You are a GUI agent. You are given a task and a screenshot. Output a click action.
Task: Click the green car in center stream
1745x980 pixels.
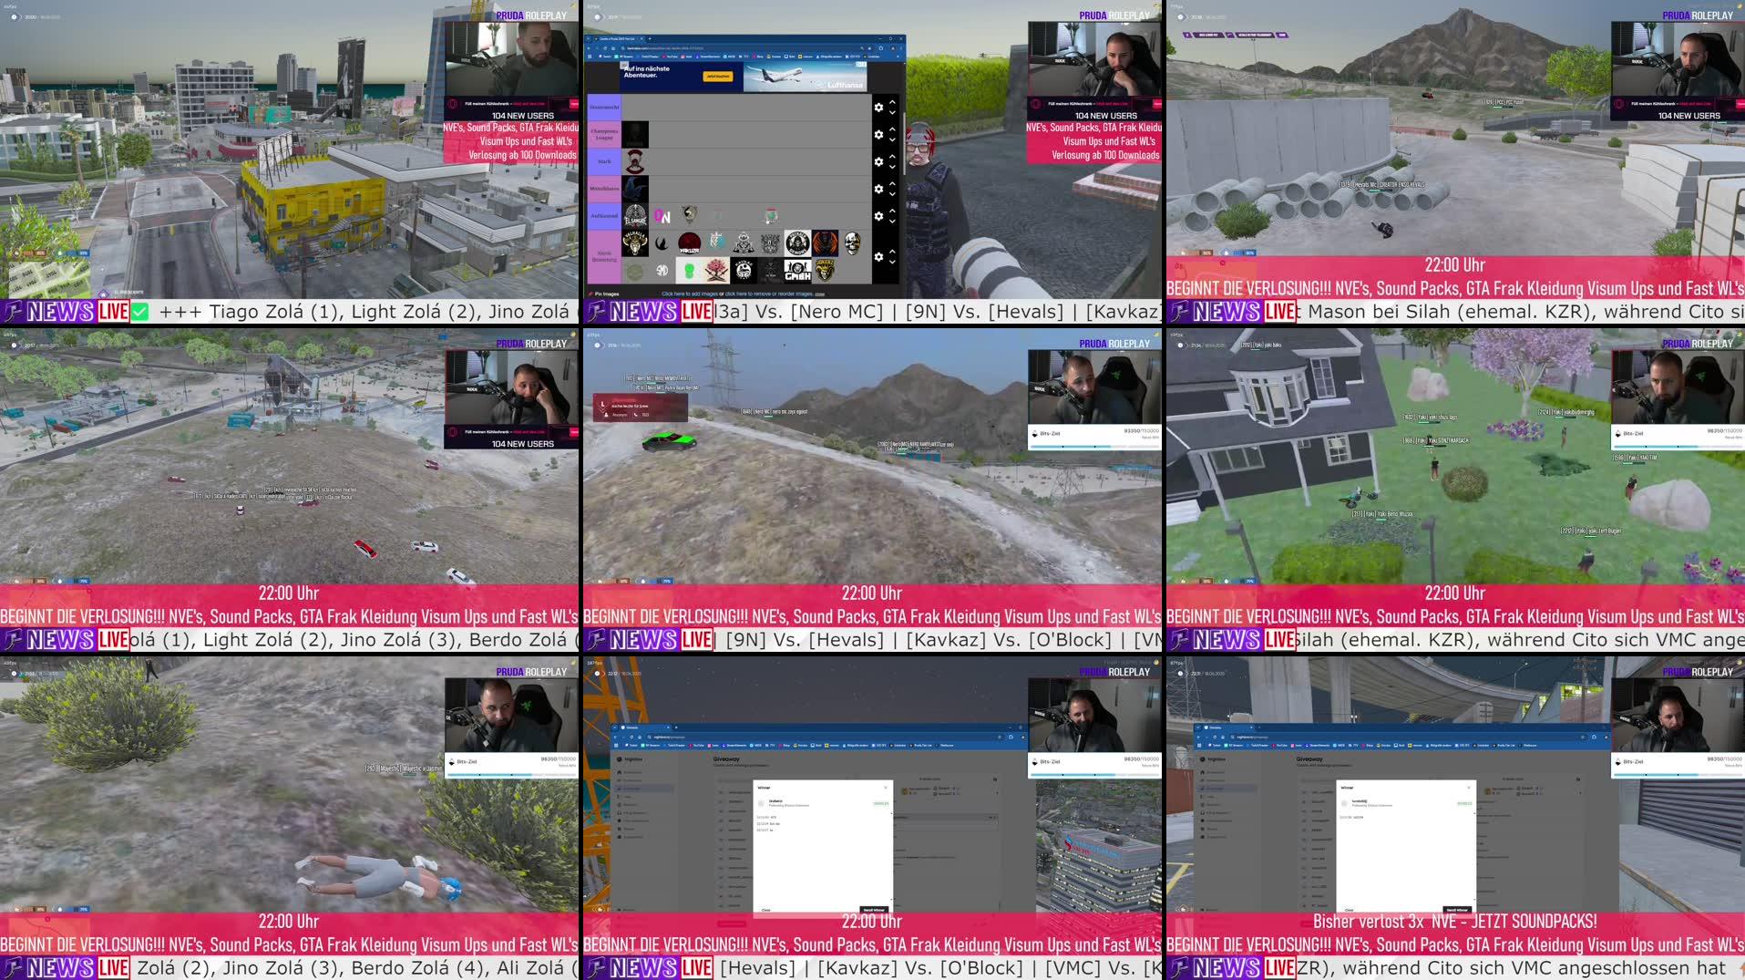pyautogui.click(x=669, y=441)
